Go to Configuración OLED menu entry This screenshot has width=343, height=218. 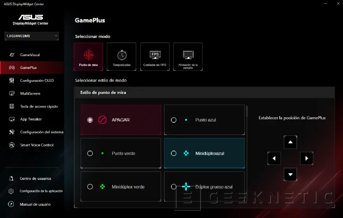point(32,81)
